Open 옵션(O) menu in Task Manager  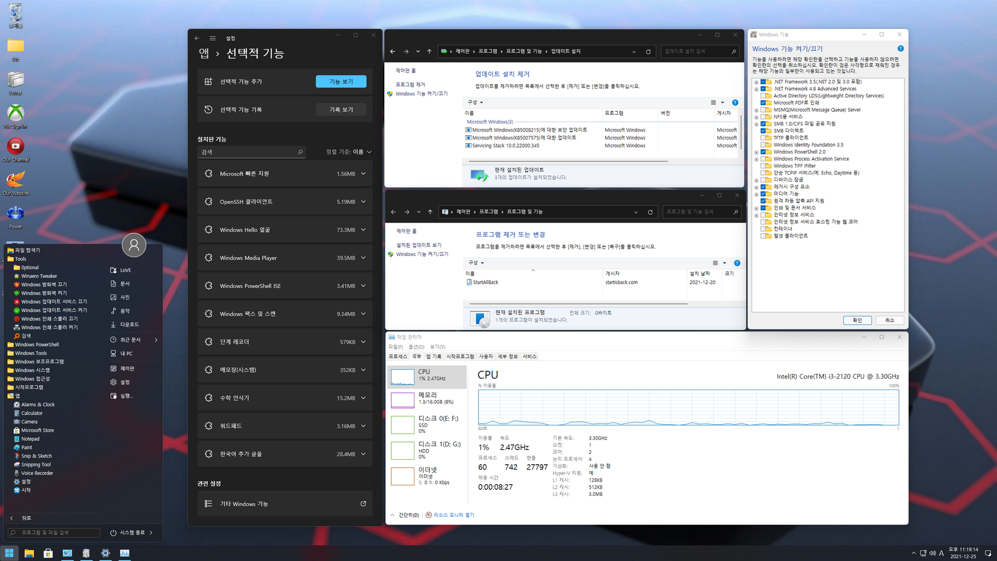pyautogui.click(x=416, y=347)
